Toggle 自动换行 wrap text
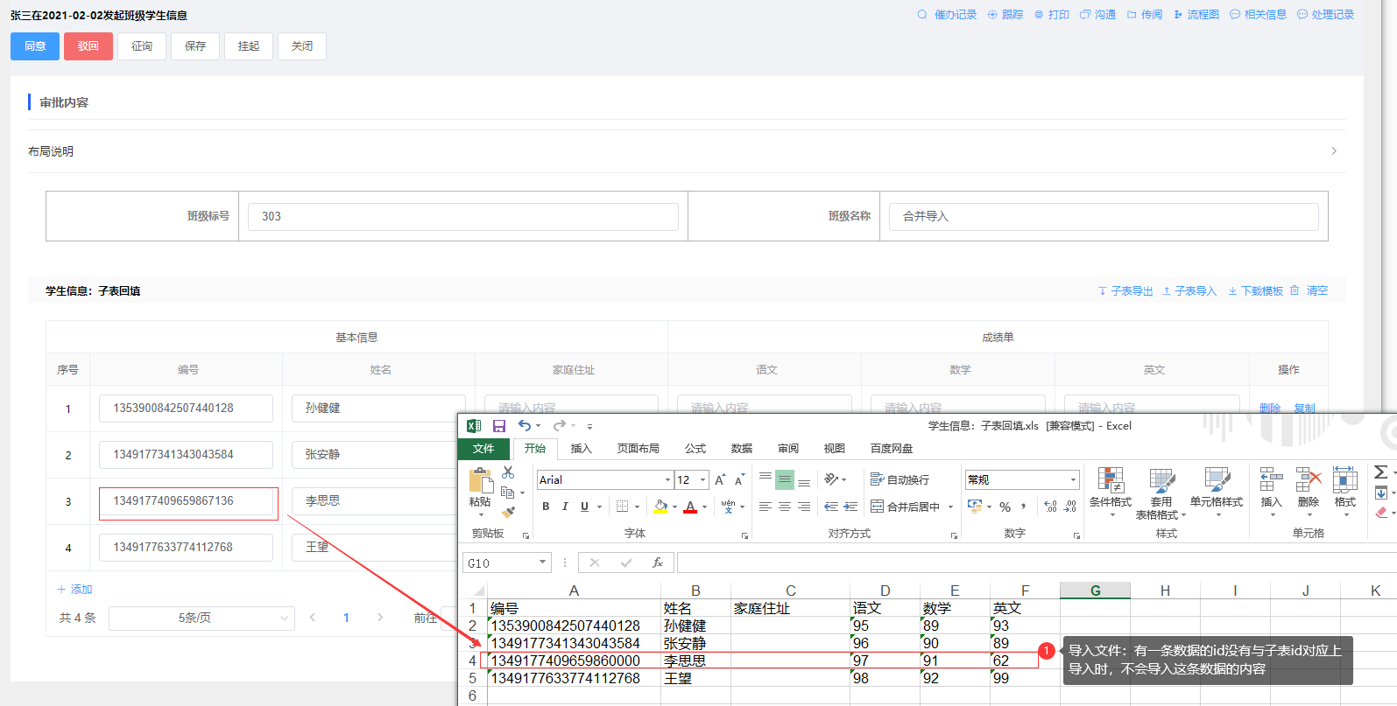The height and width of the screenshot is (706, 1397). 900,479
